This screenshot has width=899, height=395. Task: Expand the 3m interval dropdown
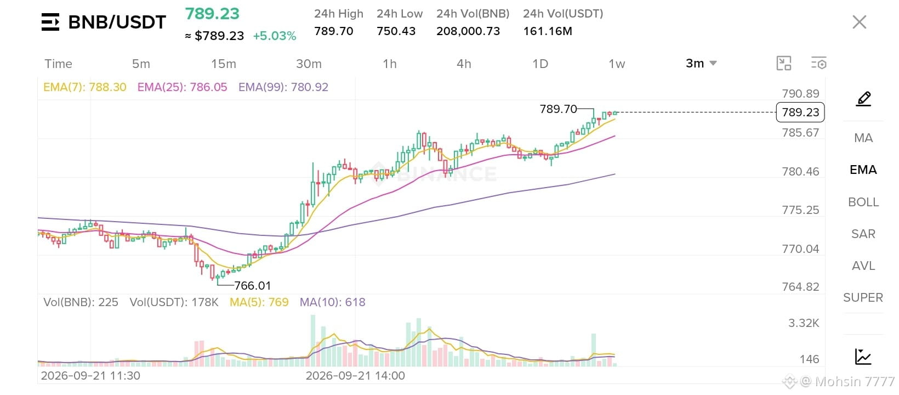tap(701, 63)
